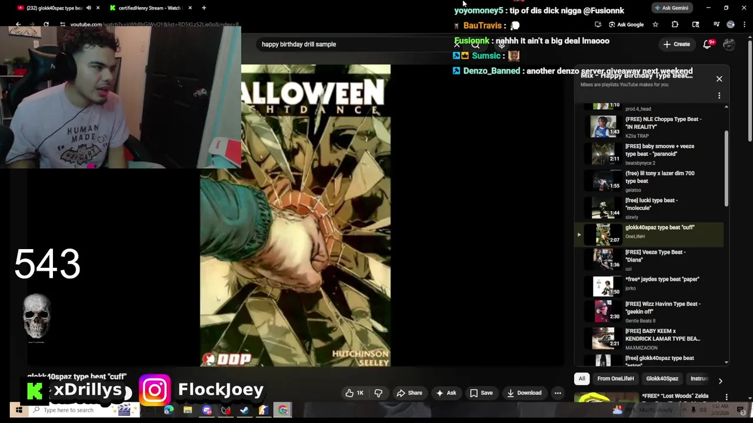The height and width of the screenshot is (423, 753).
Task: Open the Mix playlist three-dot menu
Action: (719, 96)
